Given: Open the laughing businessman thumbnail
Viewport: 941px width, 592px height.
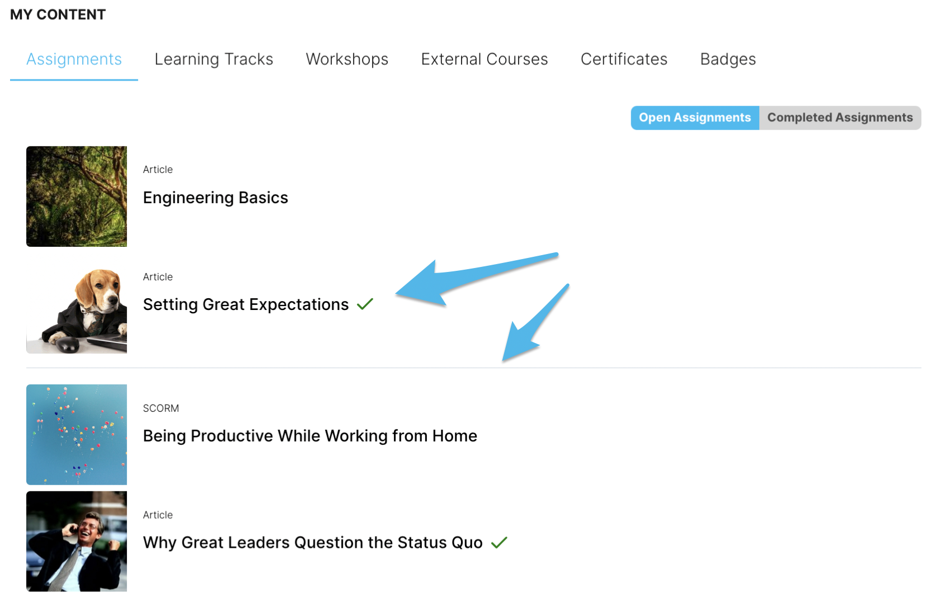Looking at the screenshot, I should (x=77, y=541).
